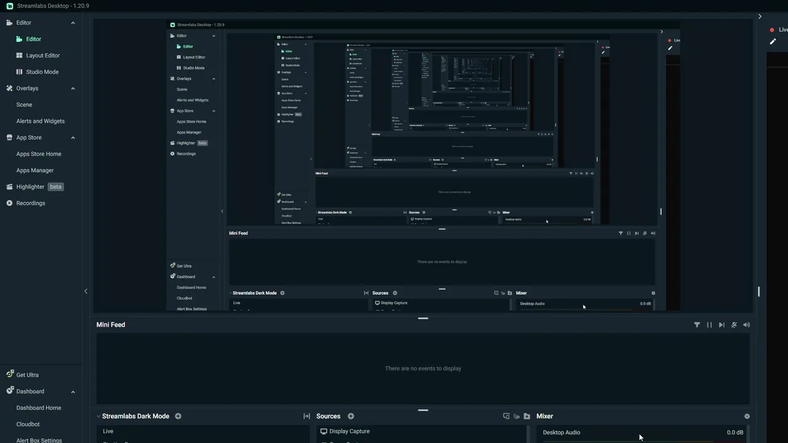Open Alert Box Settings

coord(39,441)
